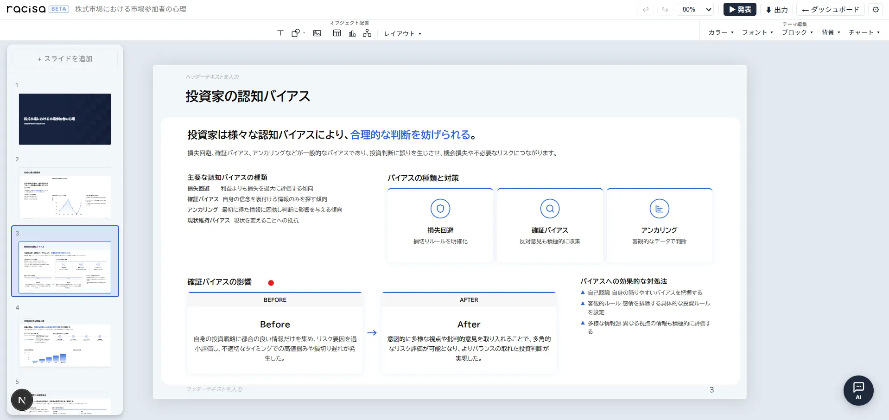This screenshot has width=889, height=420.
Task: Open the AI assistant chat bubble
Action: click(858, 390)
